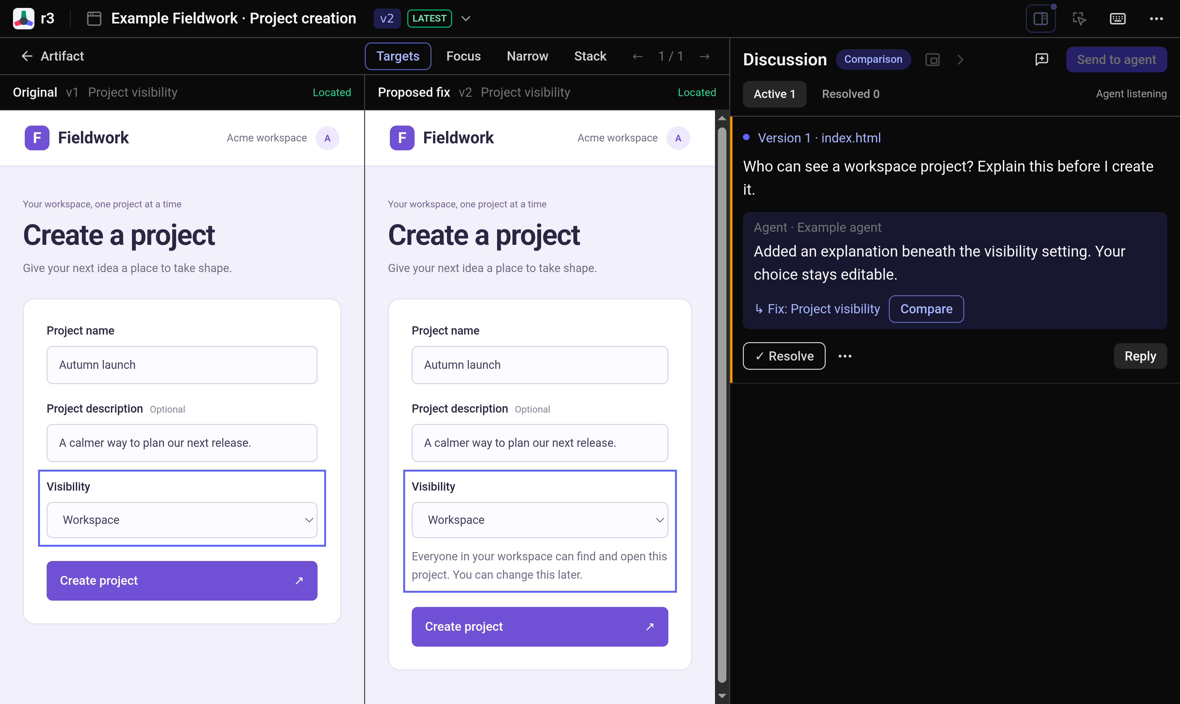Click the avatar A in Original pane

coord(327,138)
